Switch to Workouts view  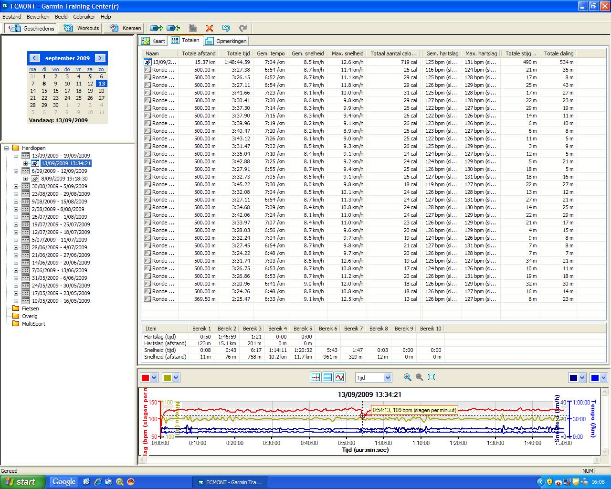[x=81, y=28]
